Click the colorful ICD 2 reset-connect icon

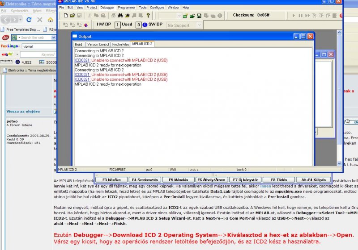[86, 25]
